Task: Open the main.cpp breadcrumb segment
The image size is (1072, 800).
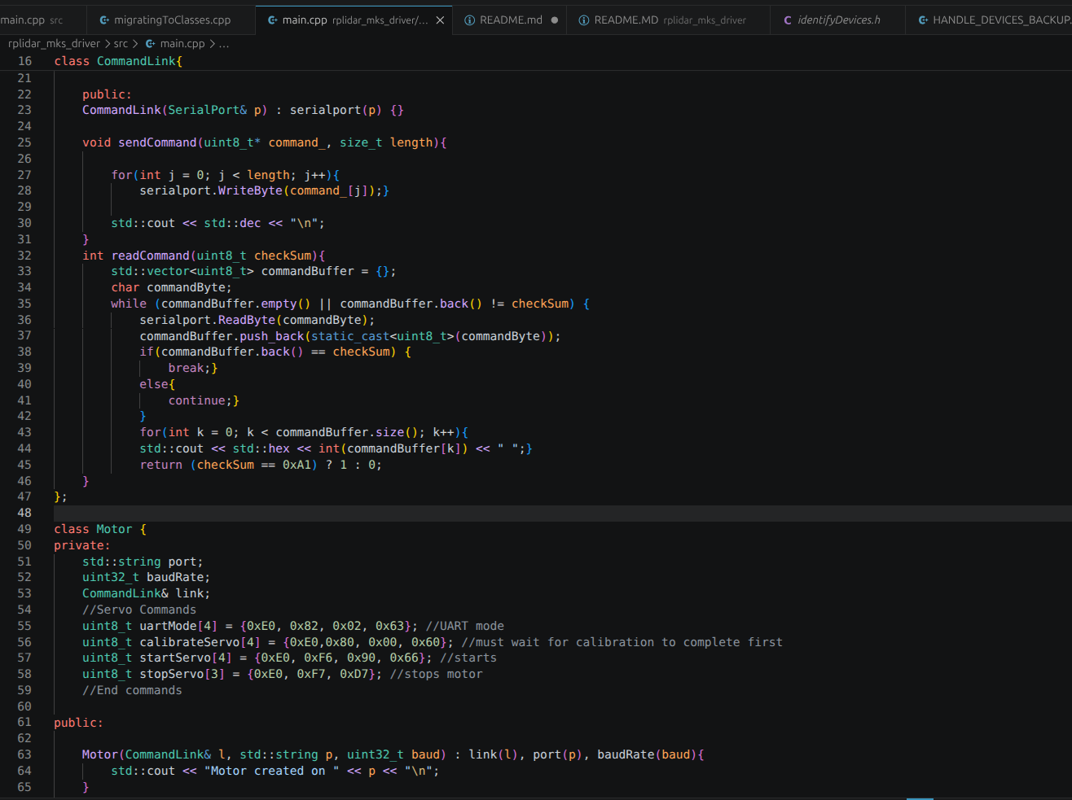Action: (182, 44)
